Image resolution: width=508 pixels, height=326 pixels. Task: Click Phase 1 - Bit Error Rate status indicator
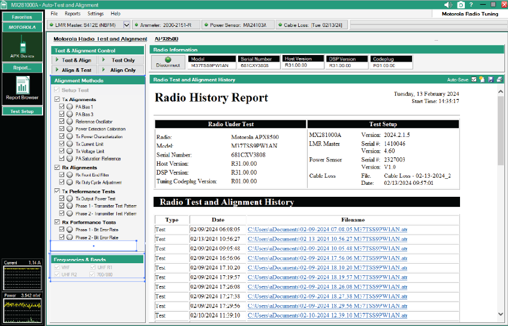(70, 229)
